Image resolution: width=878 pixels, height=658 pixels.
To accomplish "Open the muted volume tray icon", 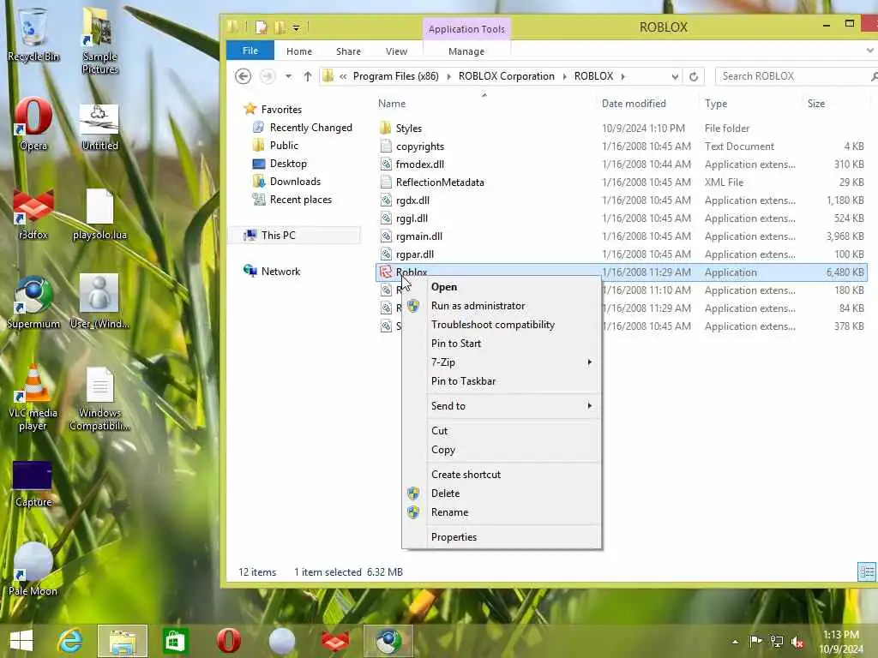I will click(797, 641).
